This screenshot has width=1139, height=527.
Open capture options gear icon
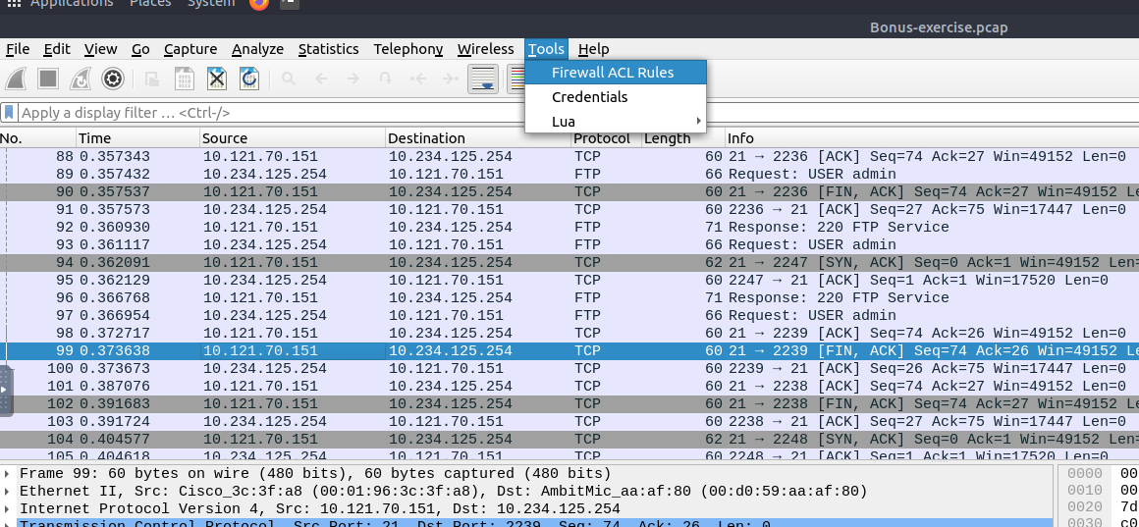point(113,79)
